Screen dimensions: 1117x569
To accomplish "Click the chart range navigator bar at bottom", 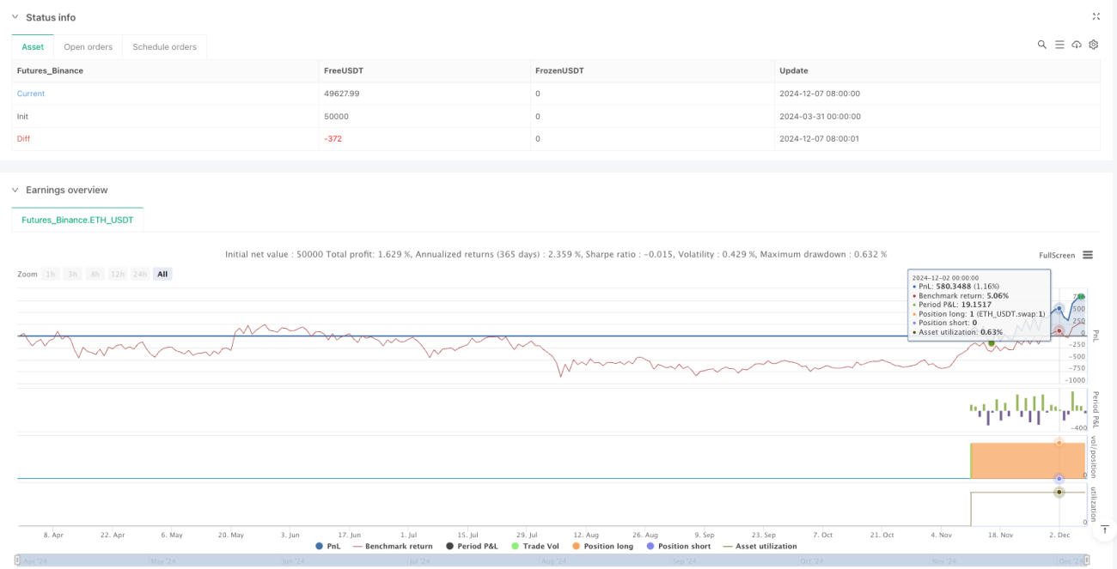I will pos(553,561).
